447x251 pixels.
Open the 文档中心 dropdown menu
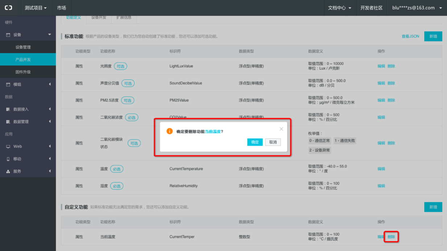[339, 8]
